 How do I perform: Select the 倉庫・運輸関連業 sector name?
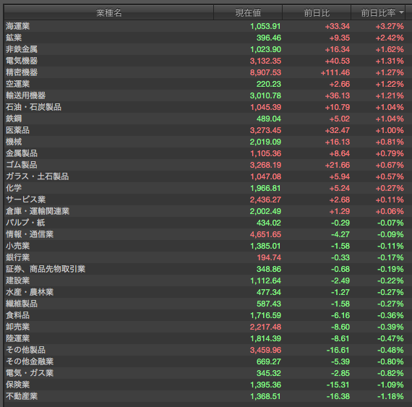click(38, 211)
